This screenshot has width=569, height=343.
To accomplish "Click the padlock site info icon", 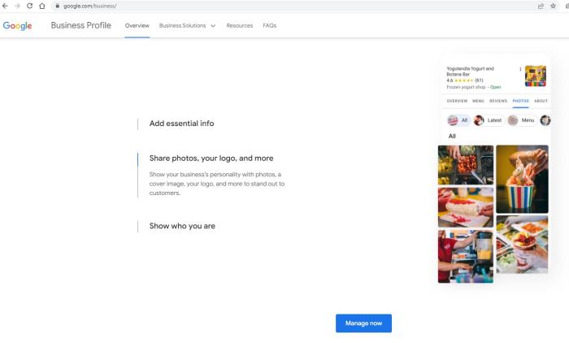I will pyautogui.click(x=58, y=6).
